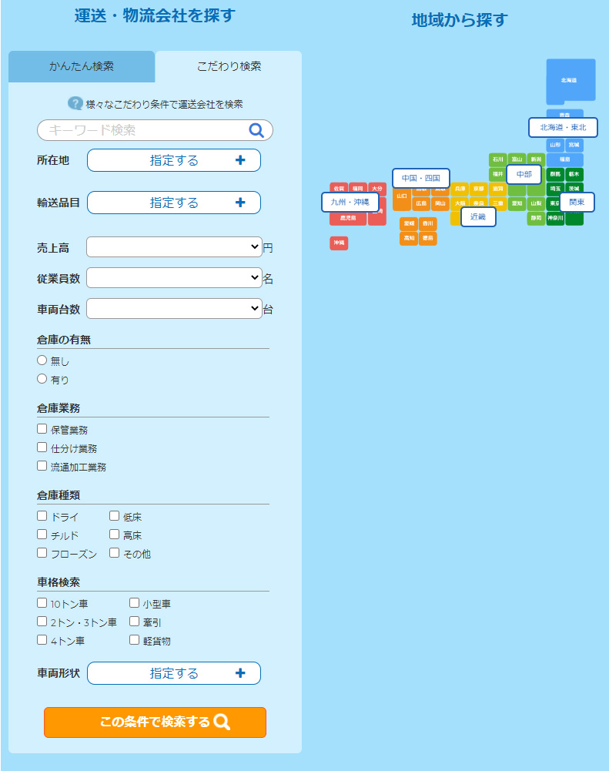Expand the 車両台数 dropdown
Image resolution: width=609 pixels, height=771 pixels.
[174, 309]
